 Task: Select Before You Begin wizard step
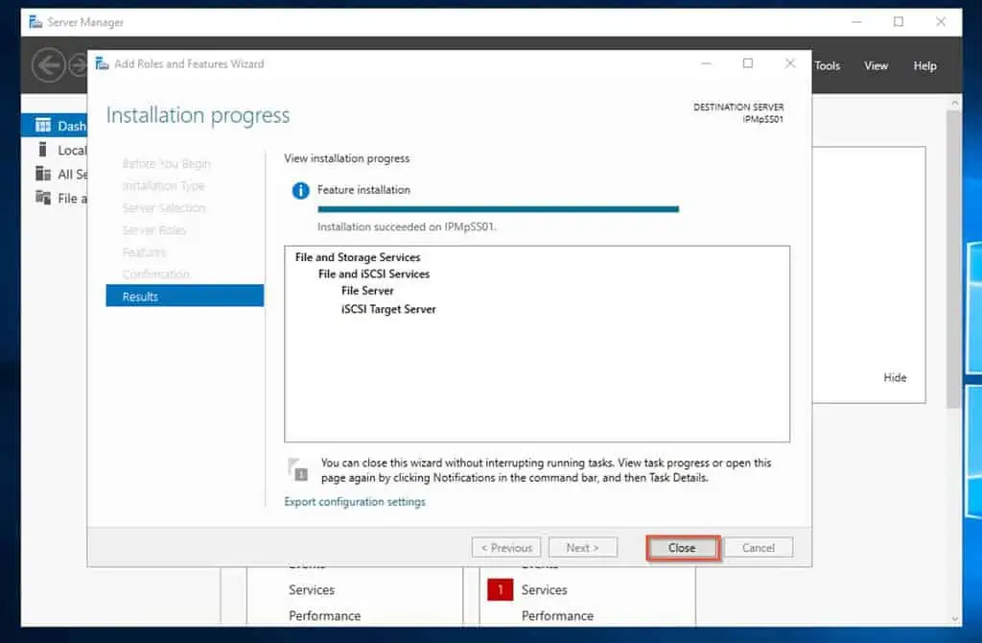[167, 163]
